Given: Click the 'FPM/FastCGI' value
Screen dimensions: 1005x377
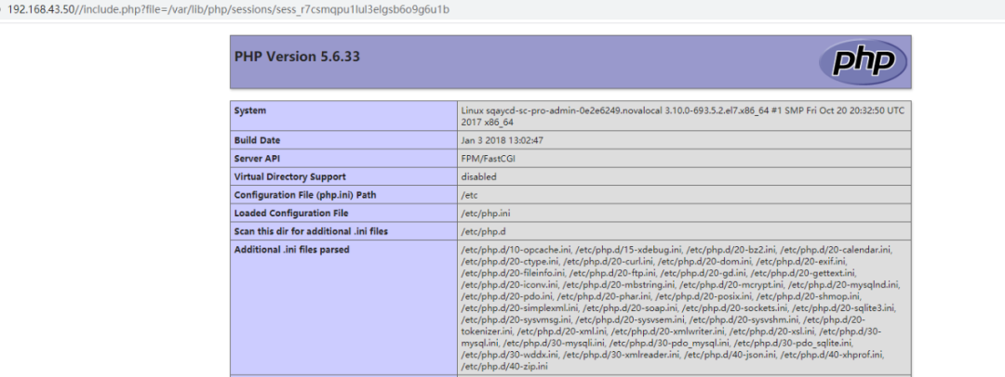Looking at the screenshot, I should click(x=488, y=158).
